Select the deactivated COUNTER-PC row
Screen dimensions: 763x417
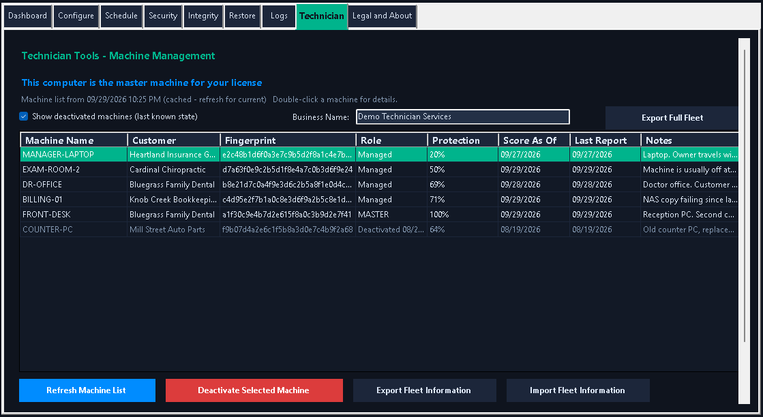(x=379, y=230)
